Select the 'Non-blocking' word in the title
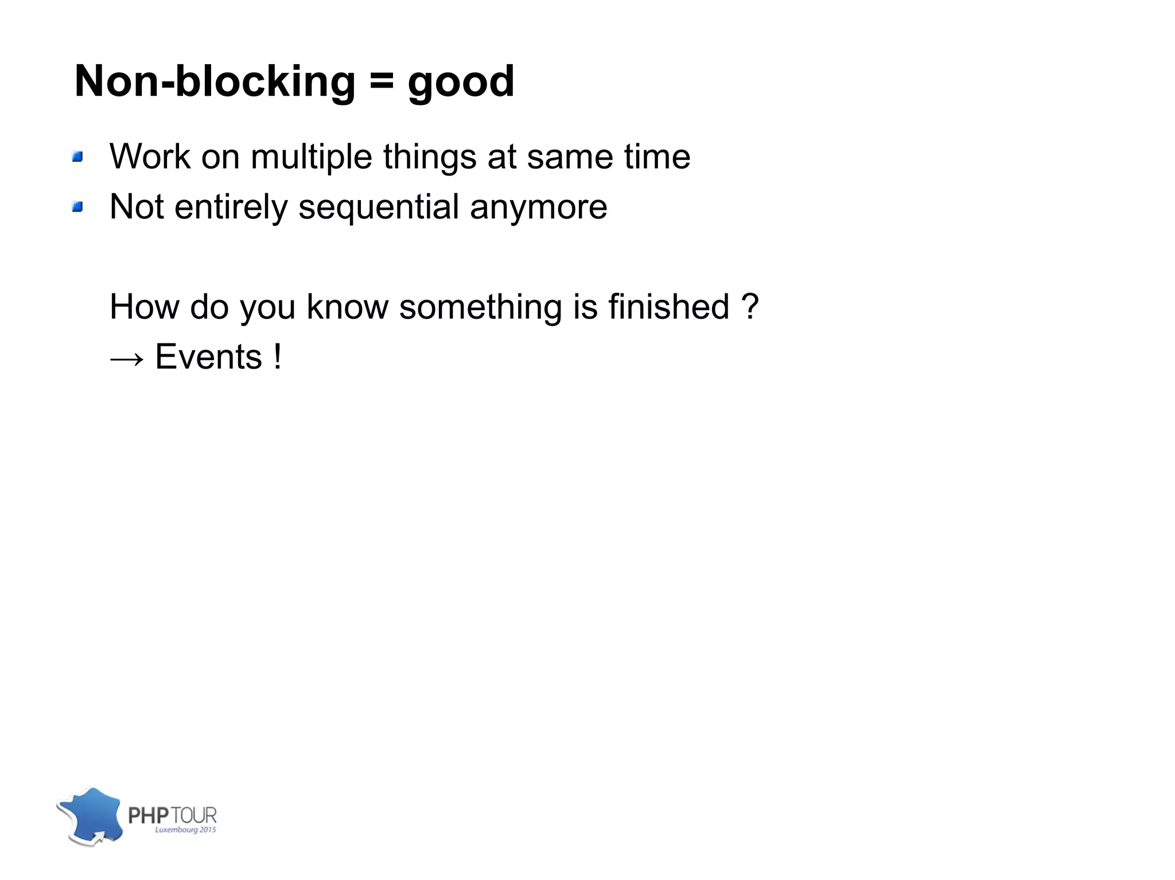The height and width of the screenshot is (880, 1175). tap(215, 82)
